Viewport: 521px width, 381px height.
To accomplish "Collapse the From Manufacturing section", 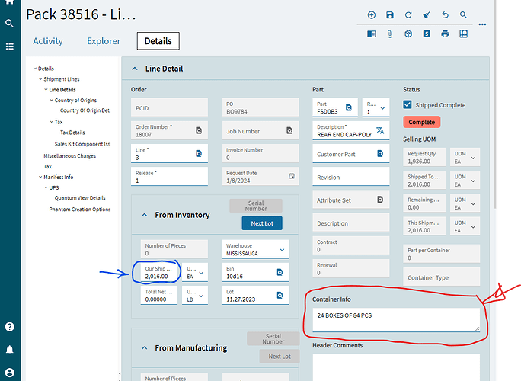I will (x=144, y=348).
